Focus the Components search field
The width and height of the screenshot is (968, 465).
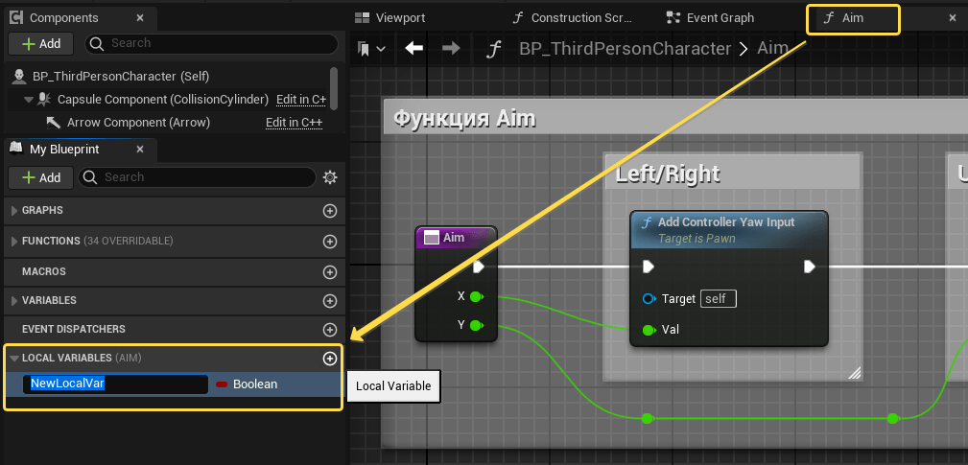click(211, 43)
